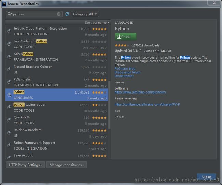Open Manage repositories dialog
The height and width of the screenshot is (185, 222).
click(67, 165)
